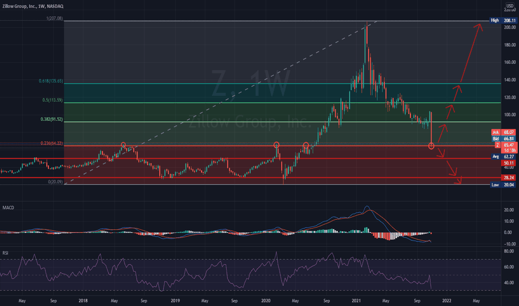Click 80.00 on the RSI scale

point(509,251)
